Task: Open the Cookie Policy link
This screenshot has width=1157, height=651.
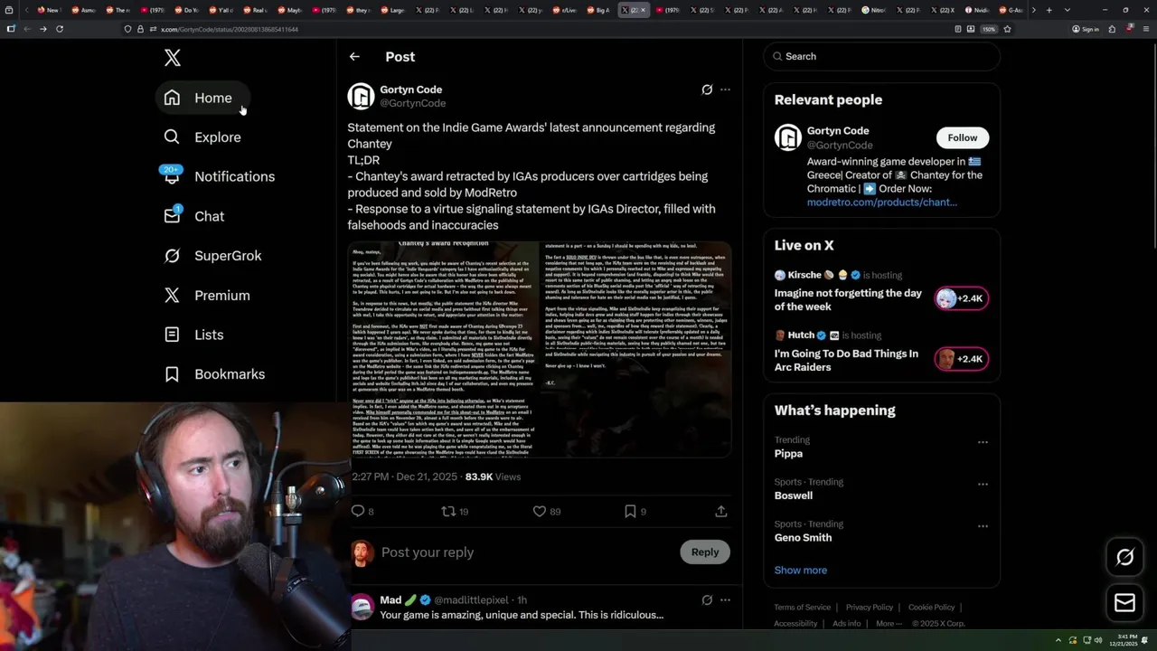Action: click(x=931, y=608)
